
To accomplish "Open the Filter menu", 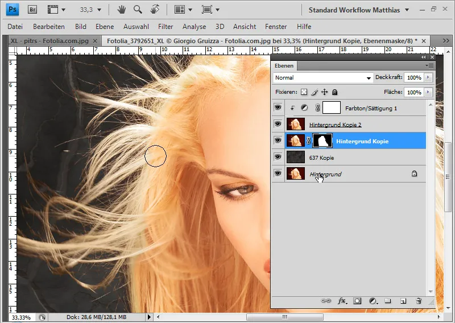I will click(166, 27).
